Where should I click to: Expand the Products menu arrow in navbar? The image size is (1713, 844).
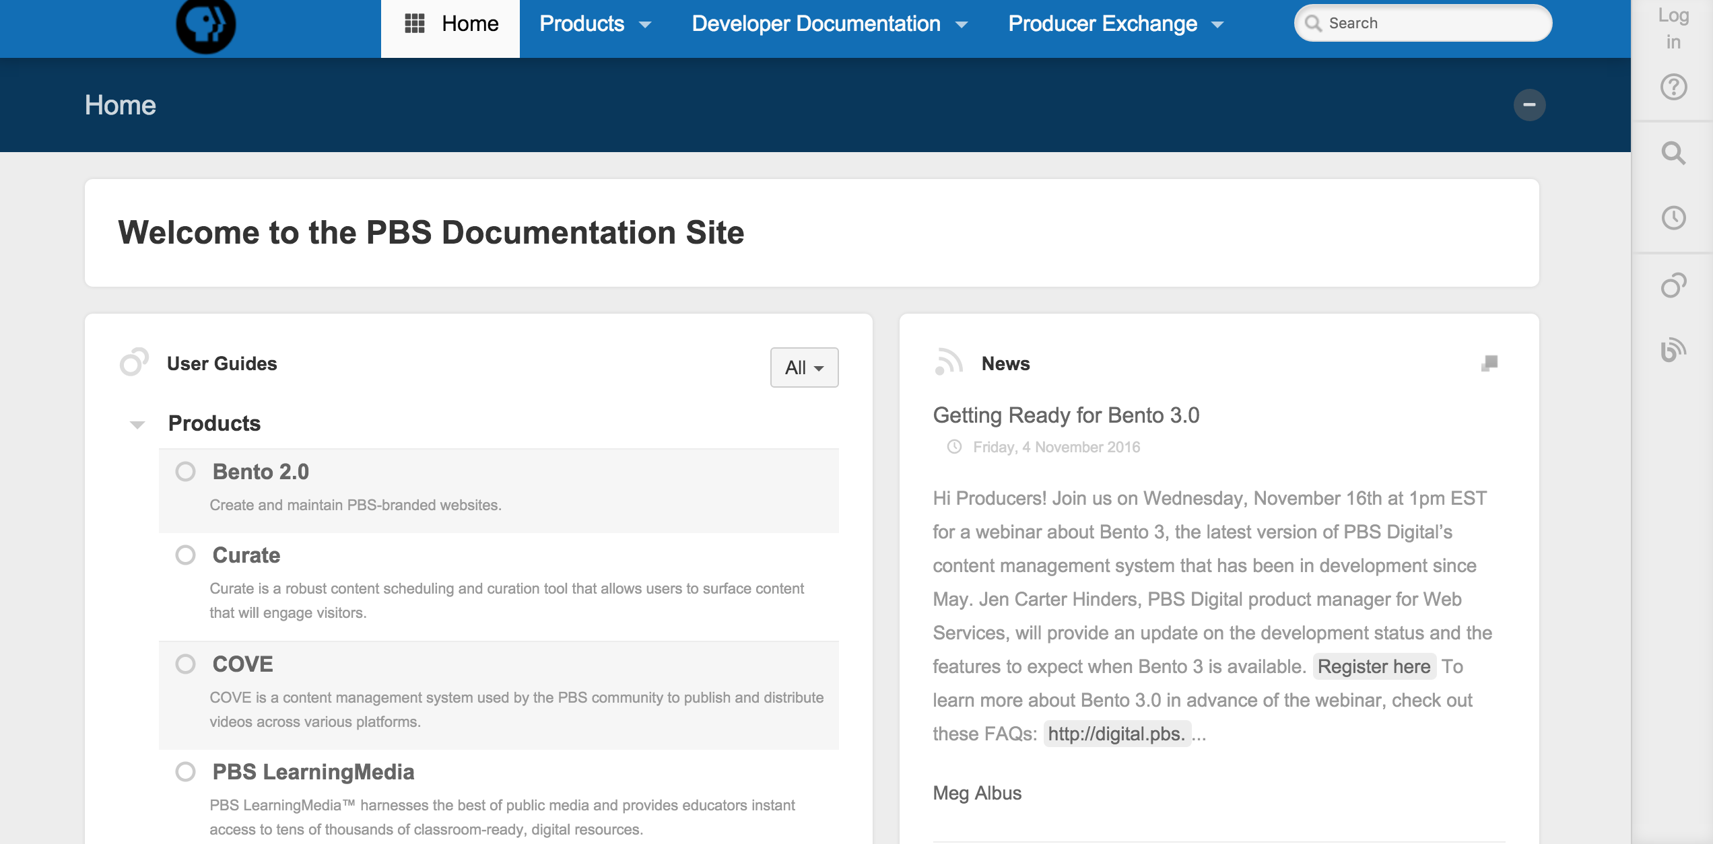point(644,25)
